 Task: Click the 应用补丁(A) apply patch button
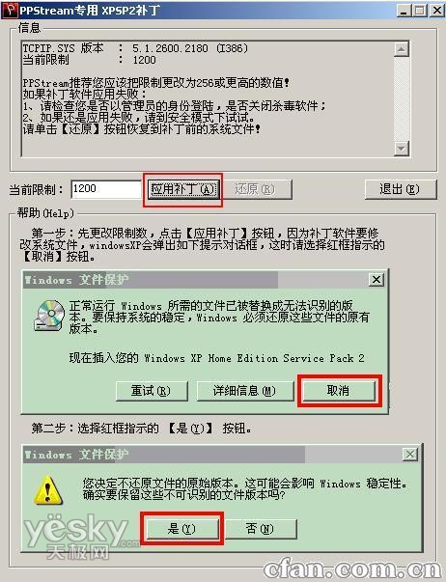(182, 190)
